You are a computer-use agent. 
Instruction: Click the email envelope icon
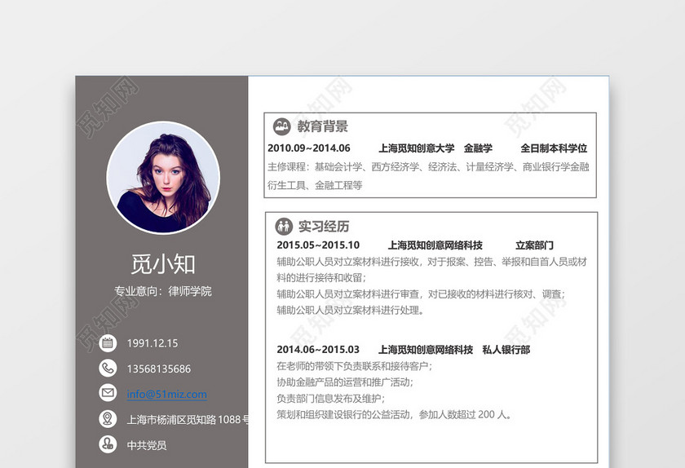108,393
